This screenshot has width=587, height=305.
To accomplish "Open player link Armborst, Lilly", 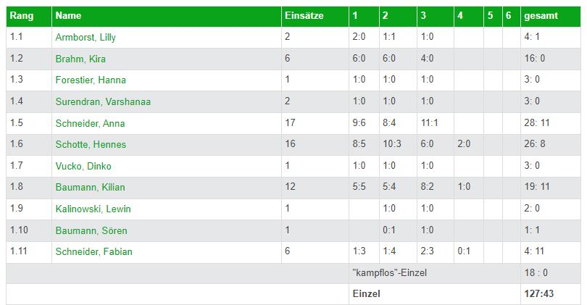I will pyautogui.click(x=86, y=38).
